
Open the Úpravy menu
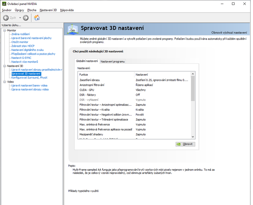pos(19,10)
